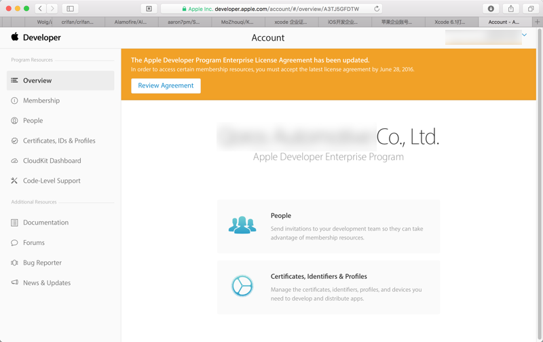
Task: Open Documentation link
Action: [45, 223]
